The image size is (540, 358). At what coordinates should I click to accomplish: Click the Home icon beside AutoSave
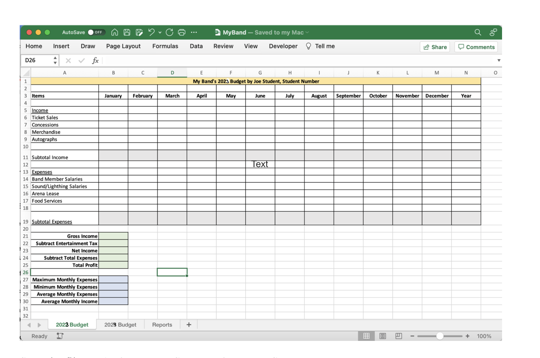(x=114, y=32)
